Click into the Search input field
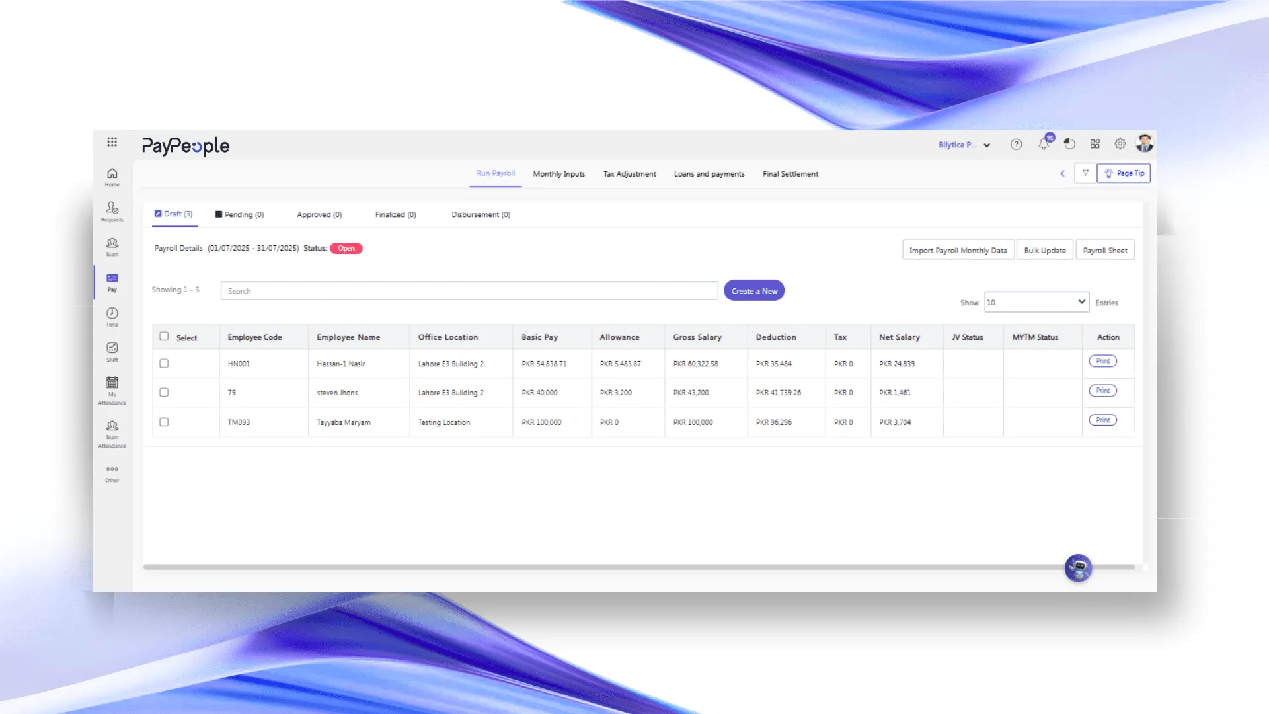This screenshot has height=714, width=1269. coord(469,291)
